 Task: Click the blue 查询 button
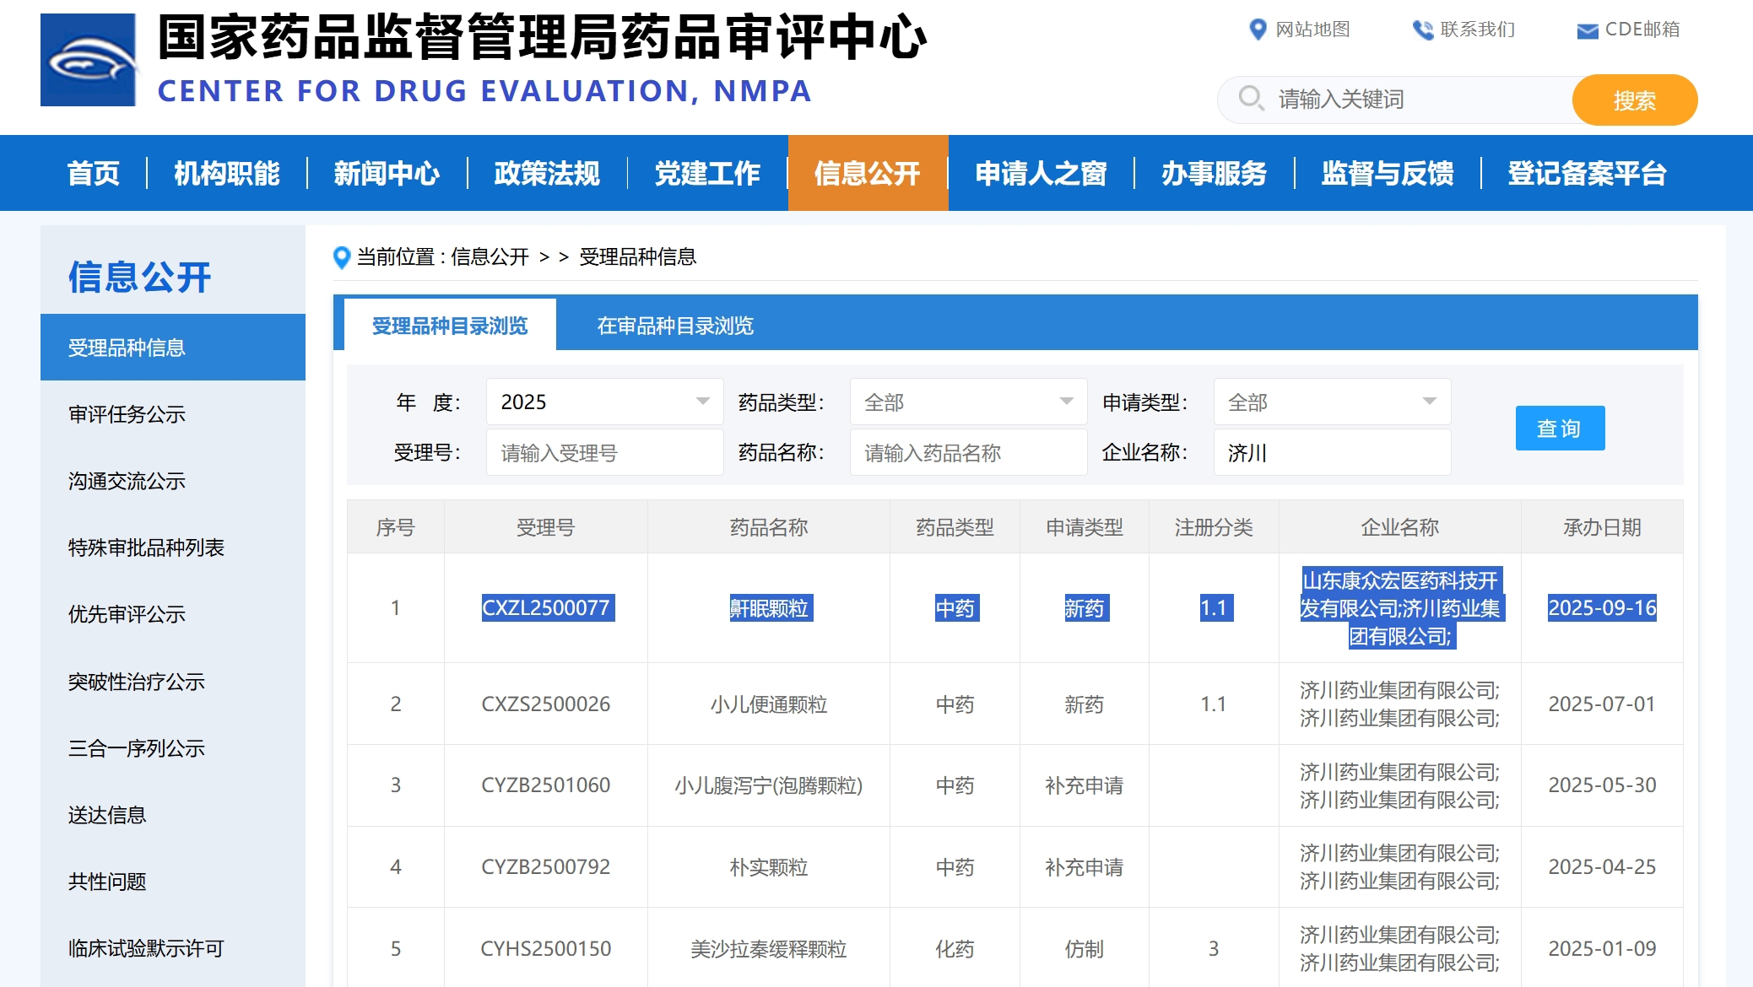point(1560,429)
